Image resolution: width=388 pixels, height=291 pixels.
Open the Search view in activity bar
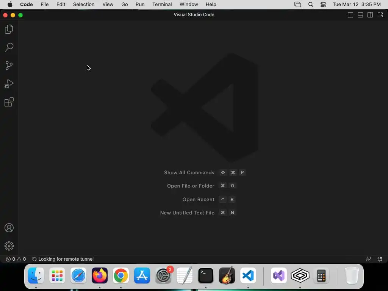point(9,47)
